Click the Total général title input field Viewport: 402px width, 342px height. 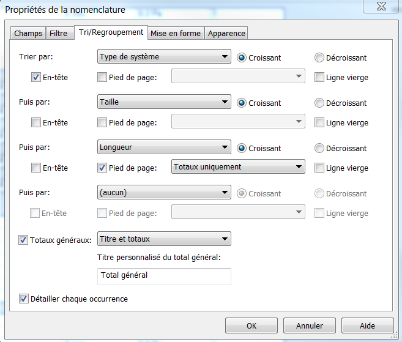[164, 276]
